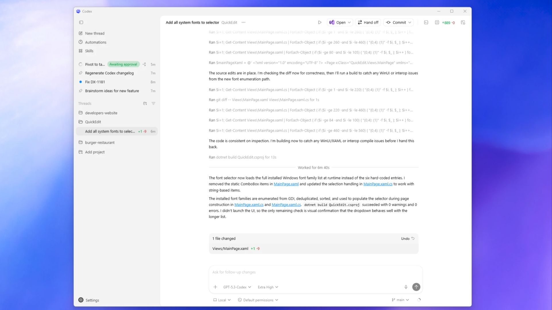552x310 pixels.
Task: Open the Extra High reasoning dropdown
Action: pos(268,287)
